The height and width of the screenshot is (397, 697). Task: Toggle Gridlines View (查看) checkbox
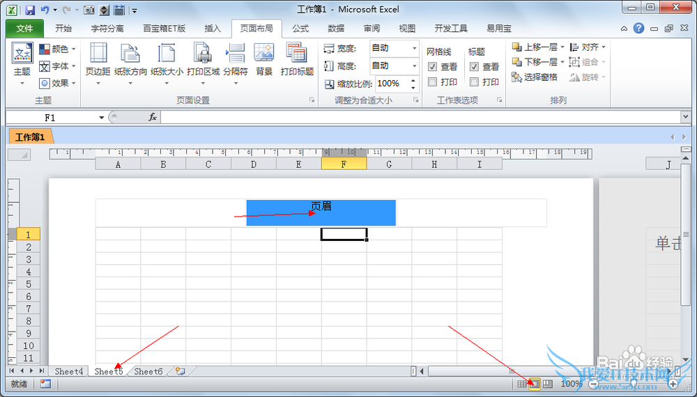point(433,67)
